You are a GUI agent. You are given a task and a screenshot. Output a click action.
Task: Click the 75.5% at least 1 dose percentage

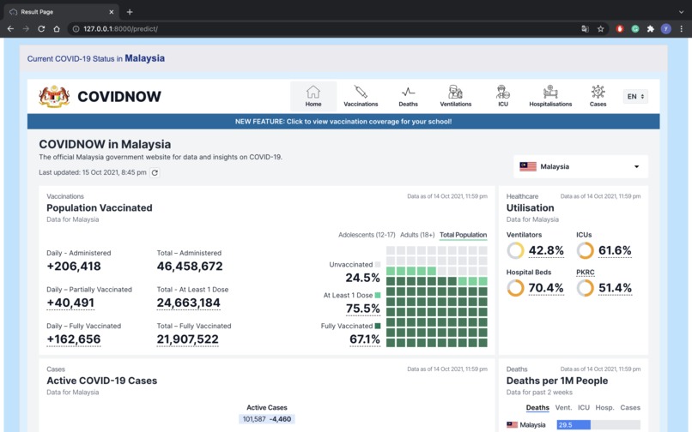click(363, 309)
